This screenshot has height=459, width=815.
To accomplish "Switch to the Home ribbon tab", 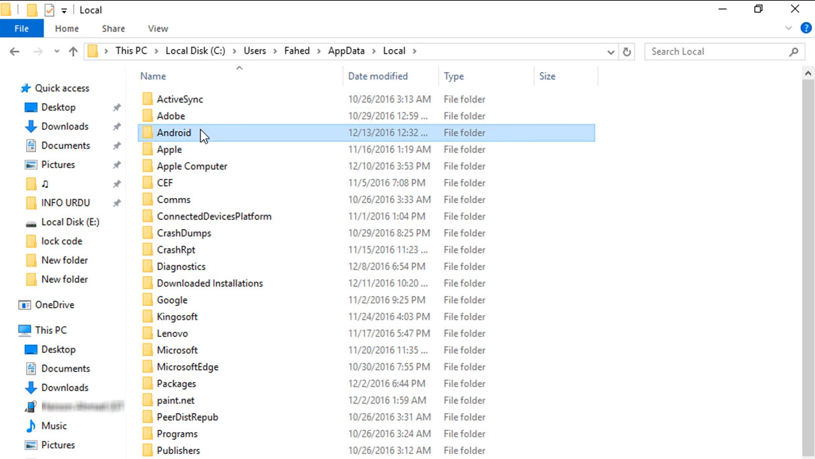I will pyautogui.click(x=67, y=29).
